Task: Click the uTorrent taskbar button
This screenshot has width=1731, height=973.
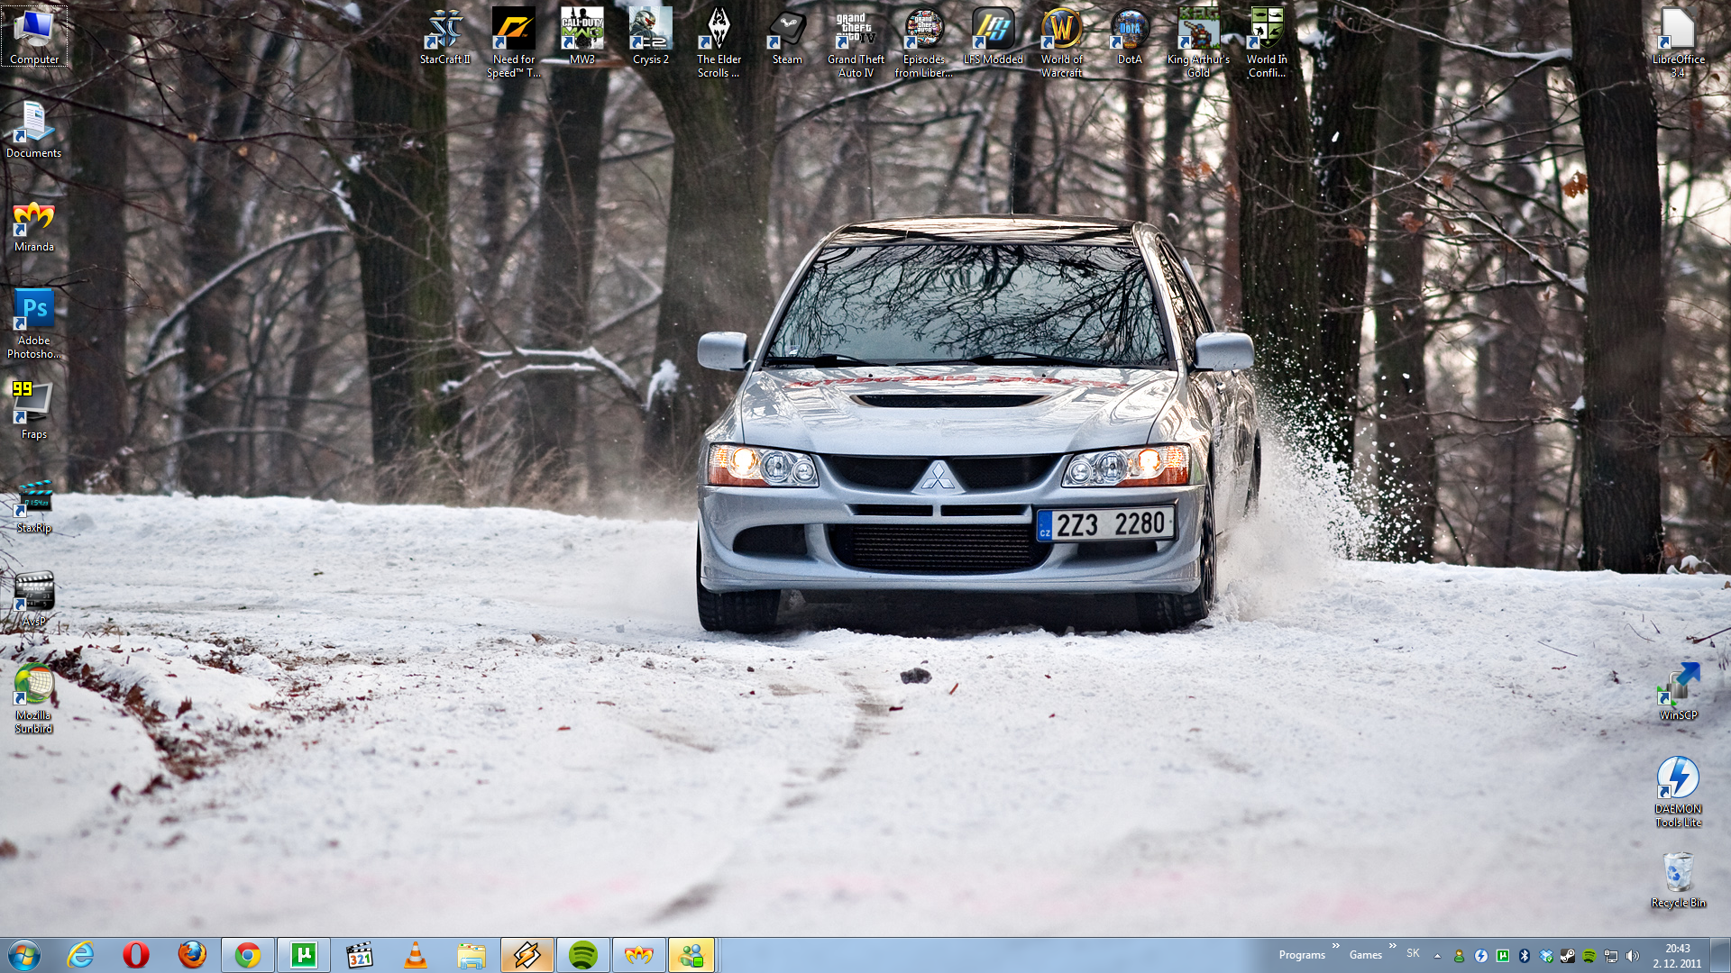Action: click(303, 955)
